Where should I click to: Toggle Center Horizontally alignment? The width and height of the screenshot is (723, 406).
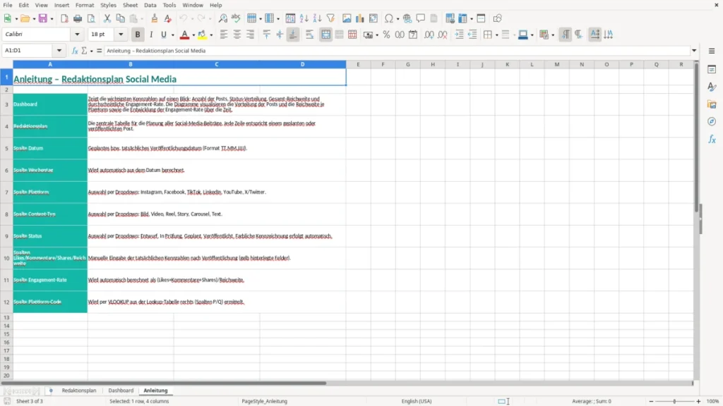[x=237, y=35]
